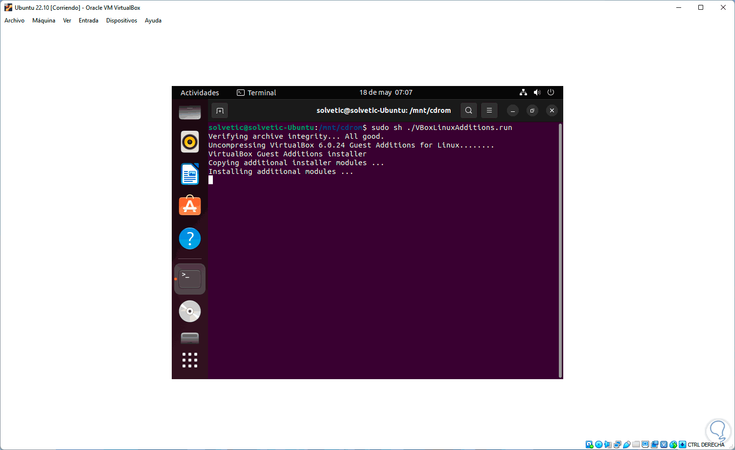Image resolution: width=735 pixels, height=450 pixels.
Task: Click the display status icon in VirtualBox
Action: point(645,445)
